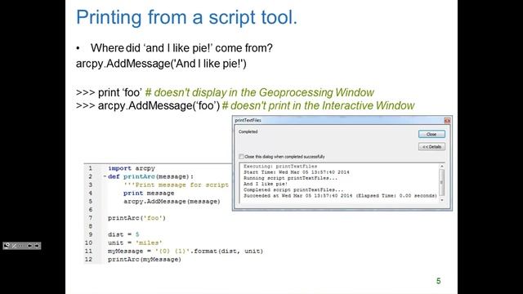Click the scrollbar thumb in the results box

coord(442,182)
